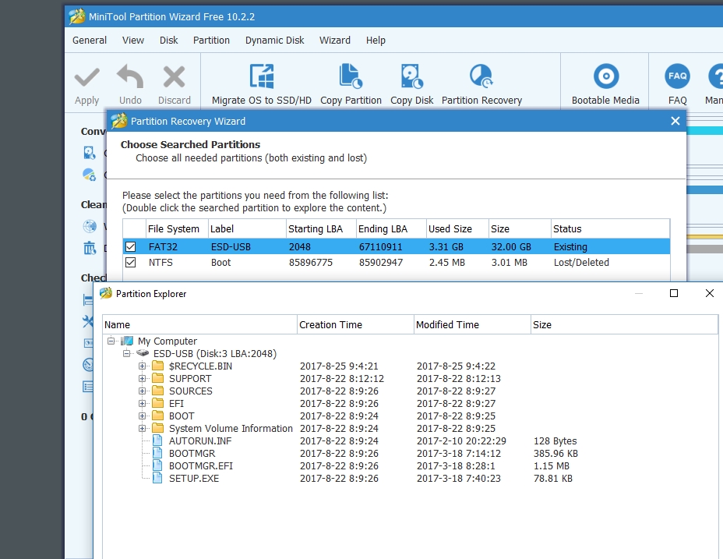Screen dimensions: 723x559
Task: Click the ESD-USB drive icon
Action: coord(143,354)
